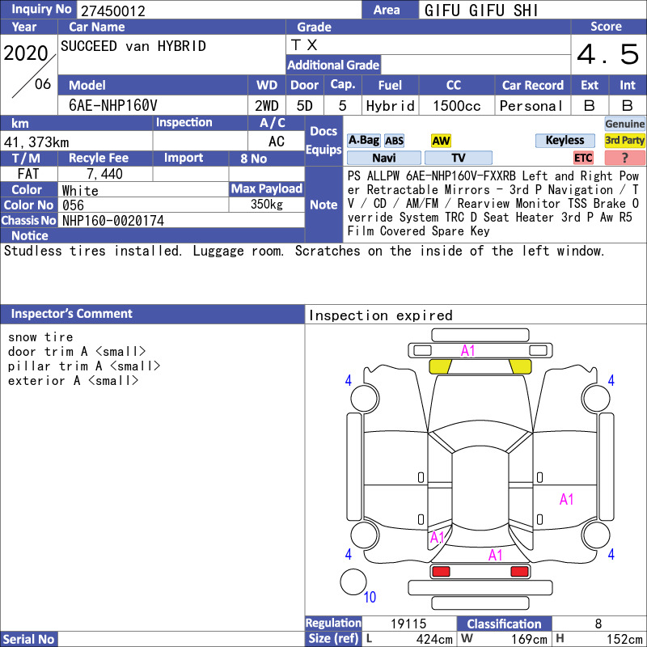Click the TV equipment badge
Image resolution: width=647 pixels, height=647 pixels.
click(x=458, y=158)
